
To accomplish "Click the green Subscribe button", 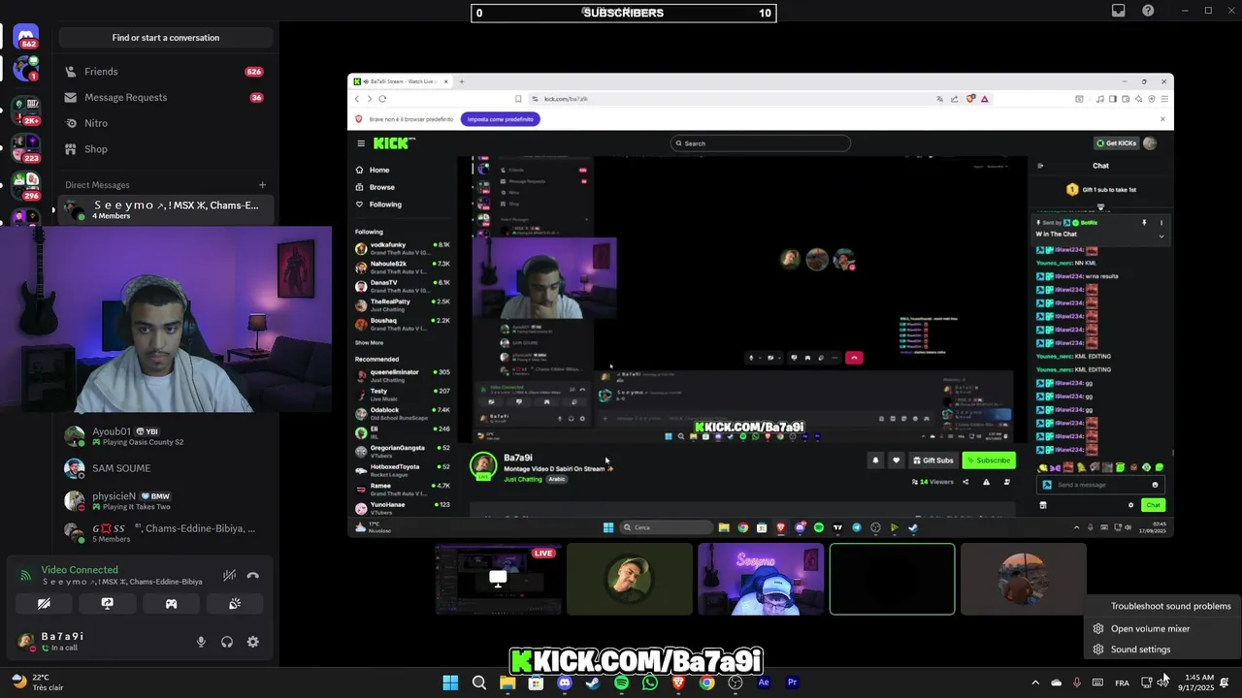I will point(989,460).
